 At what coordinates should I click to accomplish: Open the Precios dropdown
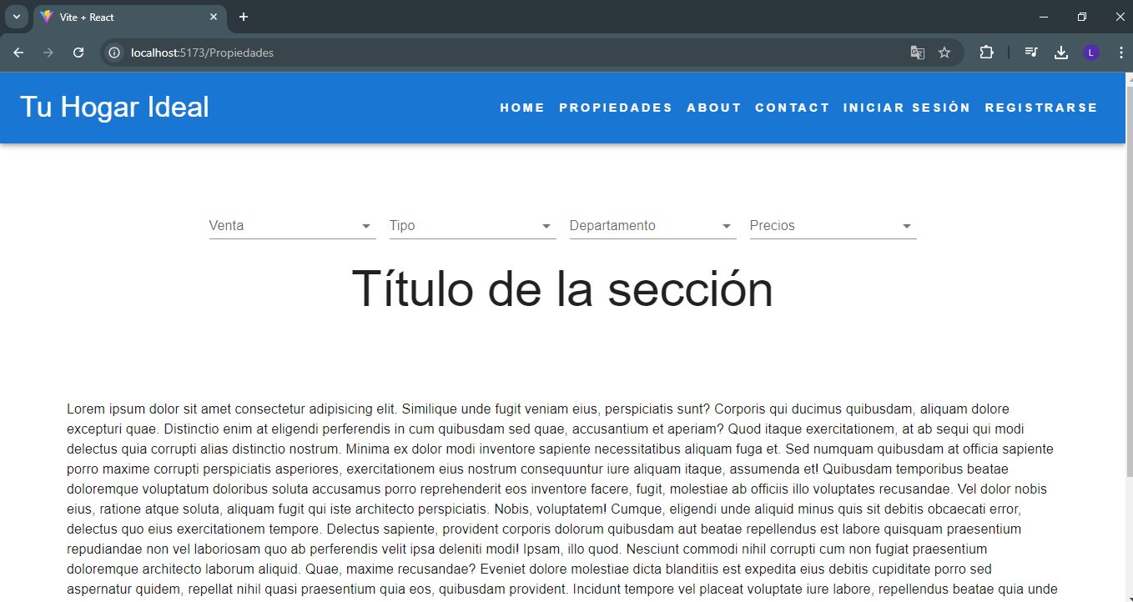click(x=833, y=225)
